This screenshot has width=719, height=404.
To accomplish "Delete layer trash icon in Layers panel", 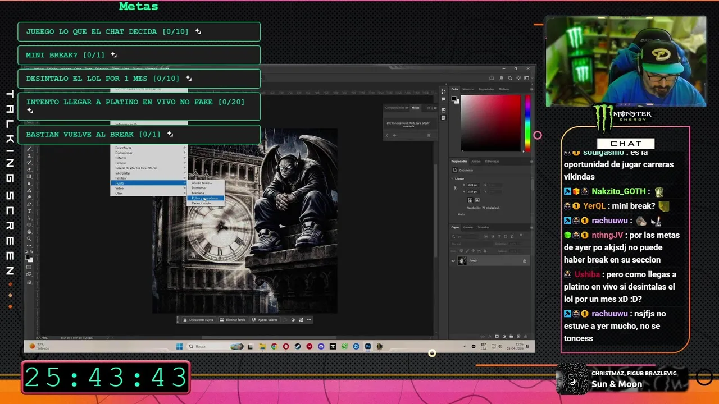I will point(525,337).
